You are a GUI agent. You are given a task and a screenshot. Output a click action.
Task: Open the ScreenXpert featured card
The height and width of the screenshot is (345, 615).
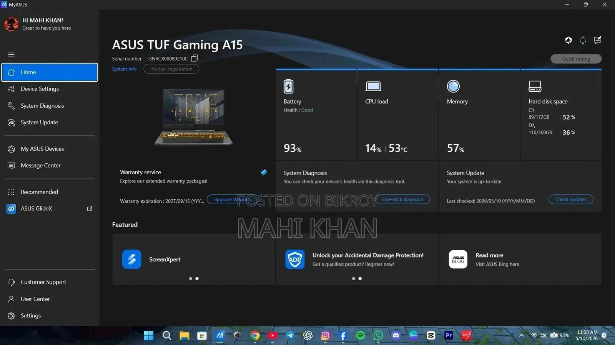tap(193, 260)
